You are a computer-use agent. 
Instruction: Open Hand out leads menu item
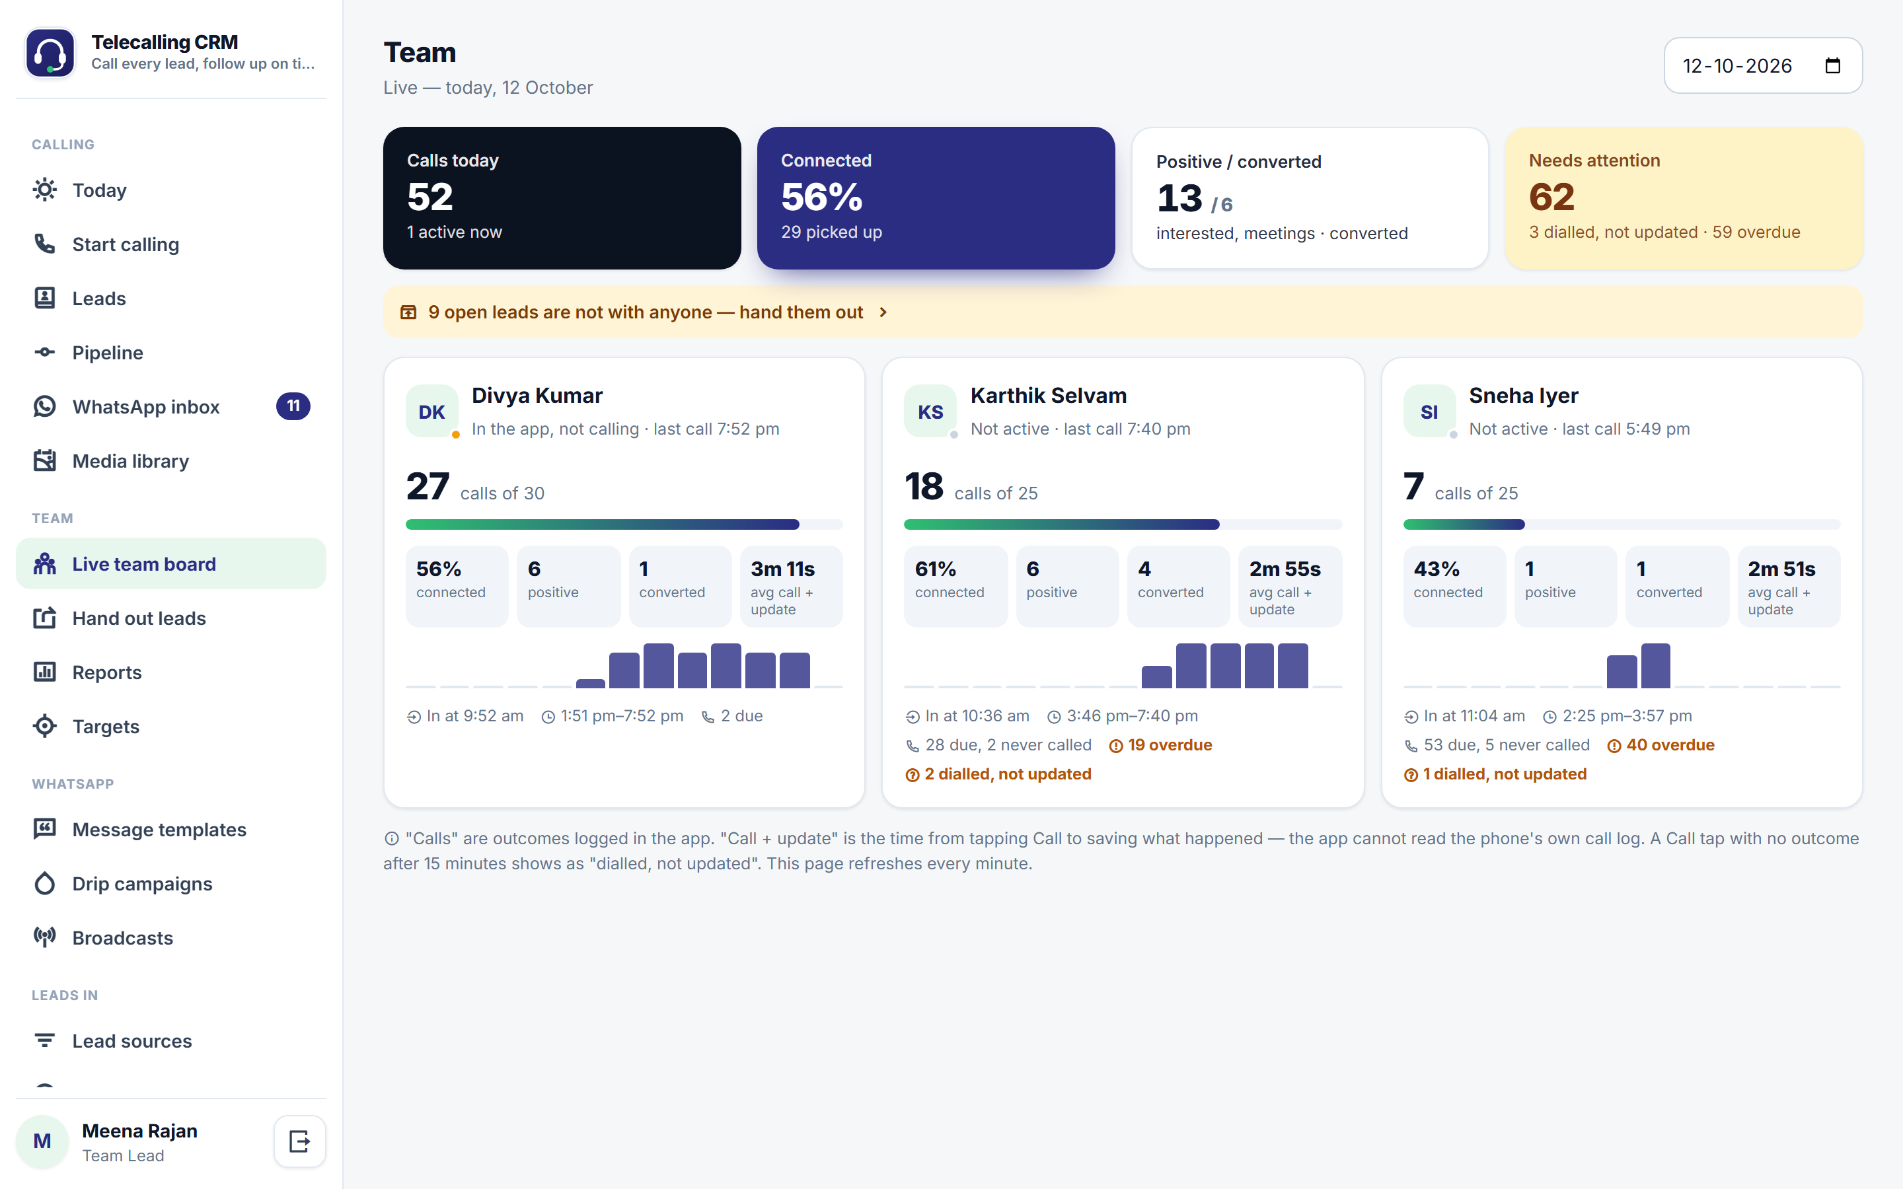point(170,618)
